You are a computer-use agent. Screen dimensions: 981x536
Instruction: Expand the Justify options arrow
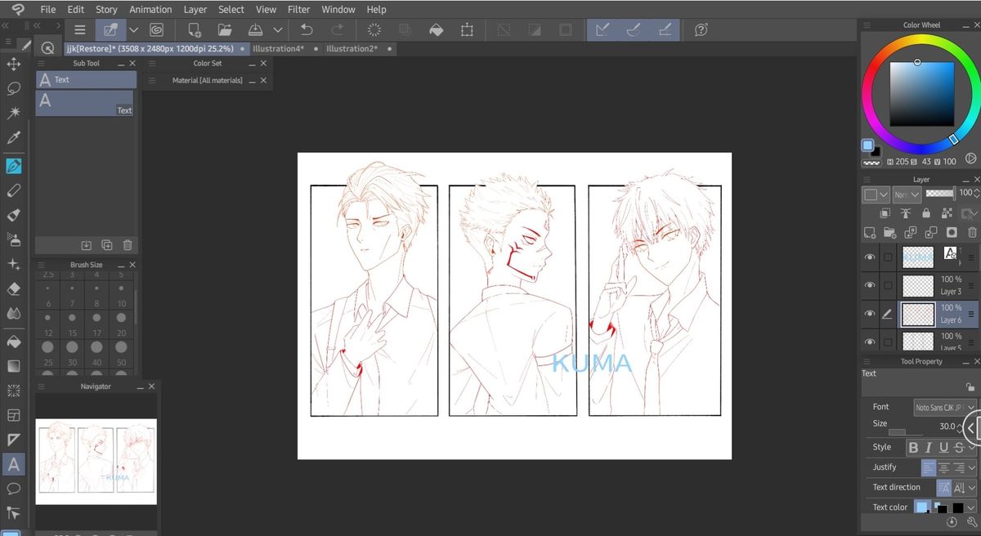(x=972, y=467)
